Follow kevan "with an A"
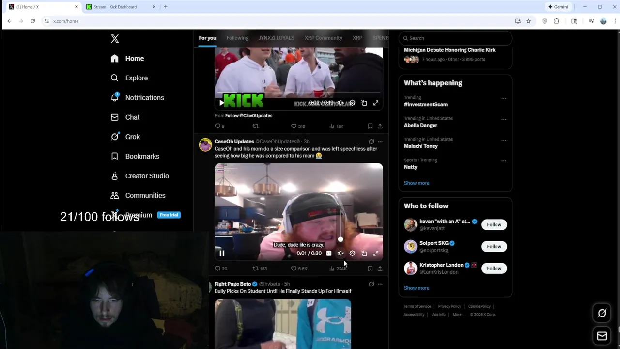The width and height of the screenshot is (620, 349). (x=494, y=225)
